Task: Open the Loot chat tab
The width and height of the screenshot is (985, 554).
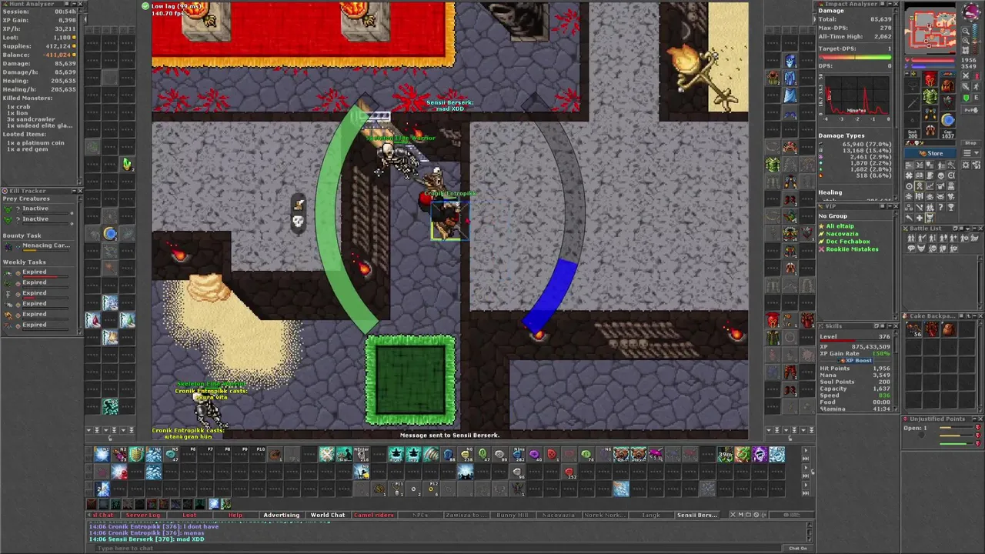Action: point(189,515)
